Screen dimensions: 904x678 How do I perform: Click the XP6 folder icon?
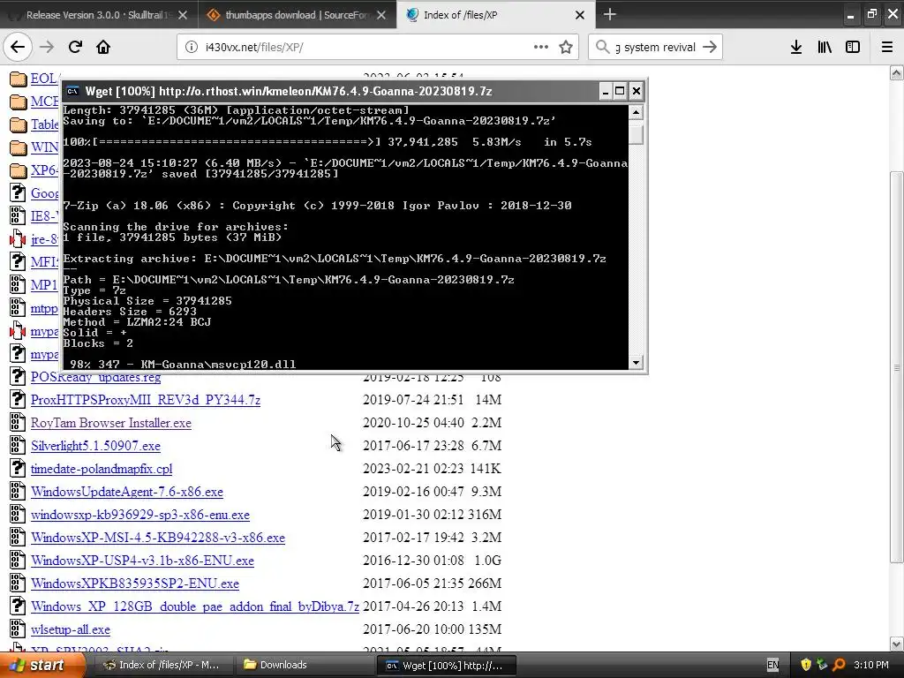tap(19, 170)
